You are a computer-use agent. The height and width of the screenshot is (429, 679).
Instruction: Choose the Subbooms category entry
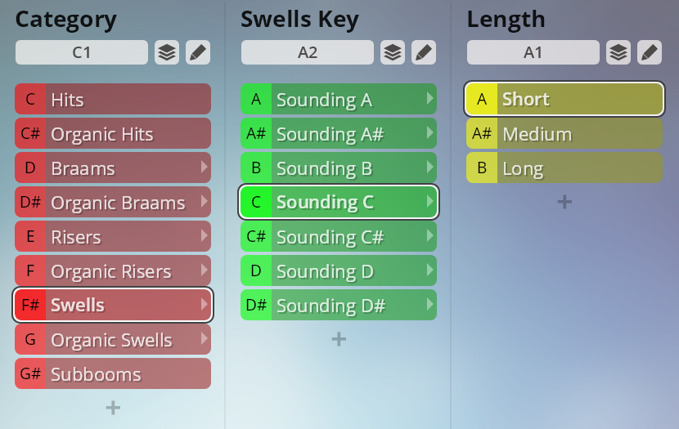coord(113,373)
